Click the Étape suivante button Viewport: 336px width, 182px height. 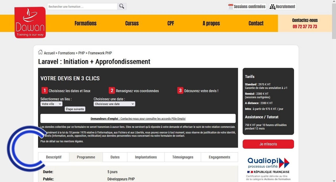pyautogui.click(x=75, y=109)
